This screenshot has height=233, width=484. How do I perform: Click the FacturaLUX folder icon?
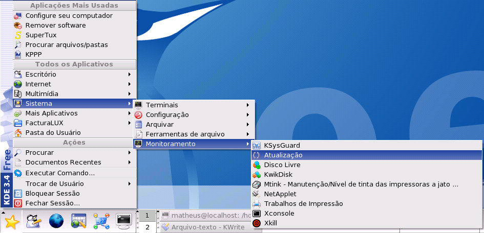tap(18, 123)
